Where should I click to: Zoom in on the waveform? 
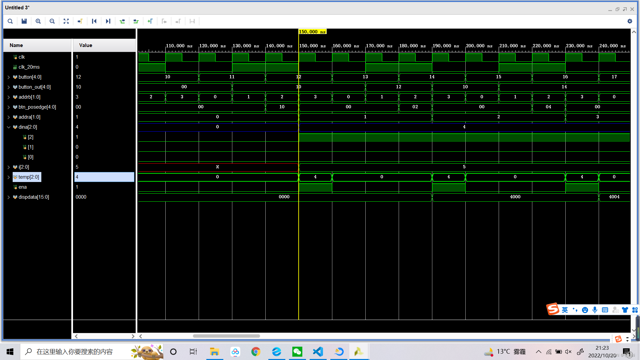click(x=38, y=21)
